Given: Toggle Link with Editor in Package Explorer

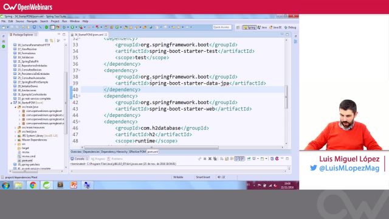Looking at the screenshot, I should point(52,41).
